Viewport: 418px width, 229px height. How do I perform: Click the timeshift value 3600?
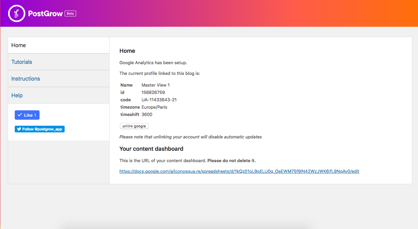[x=147, y=114]
